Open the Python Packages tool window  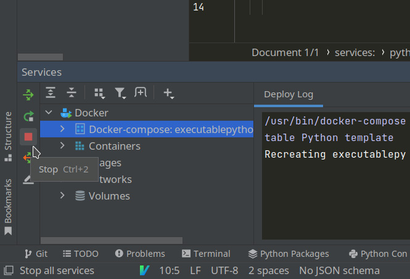click(289, 254)
